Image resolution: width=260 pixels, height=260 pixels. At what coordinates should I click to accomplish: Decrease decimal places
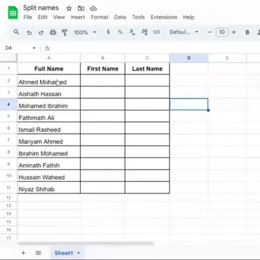[132, 32]
